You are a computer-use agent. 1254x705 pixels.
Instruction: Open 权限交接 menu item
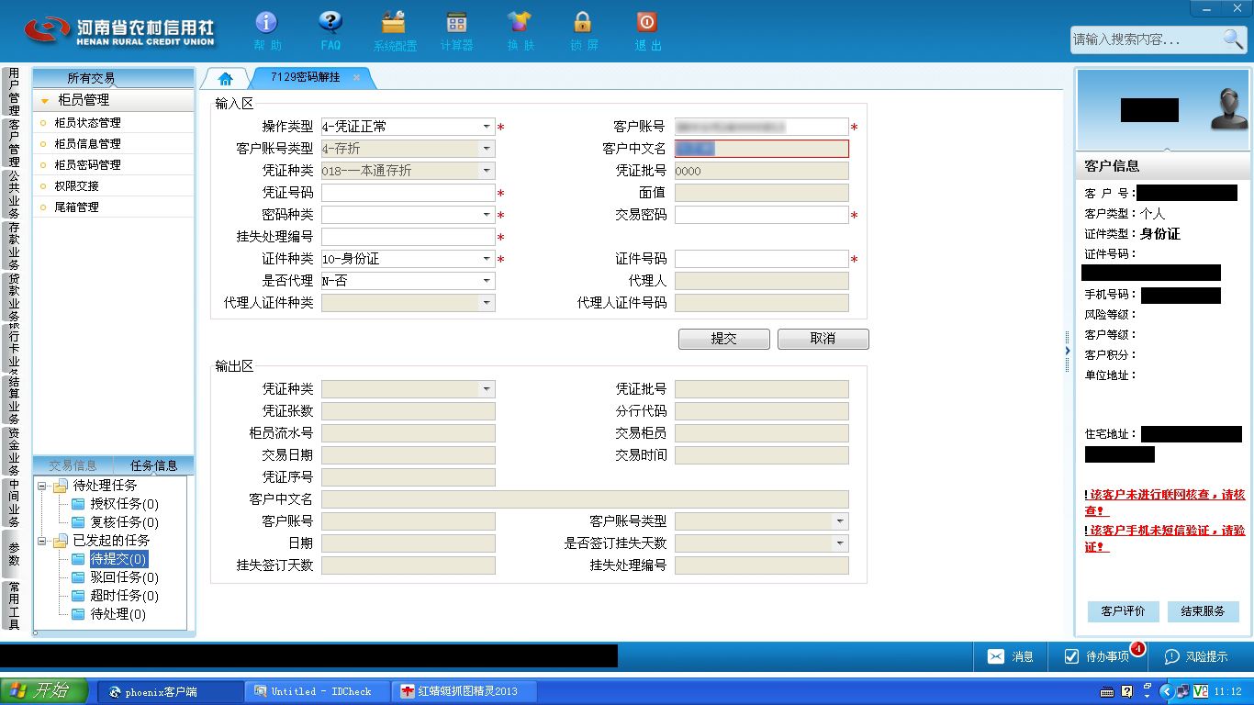76,186
